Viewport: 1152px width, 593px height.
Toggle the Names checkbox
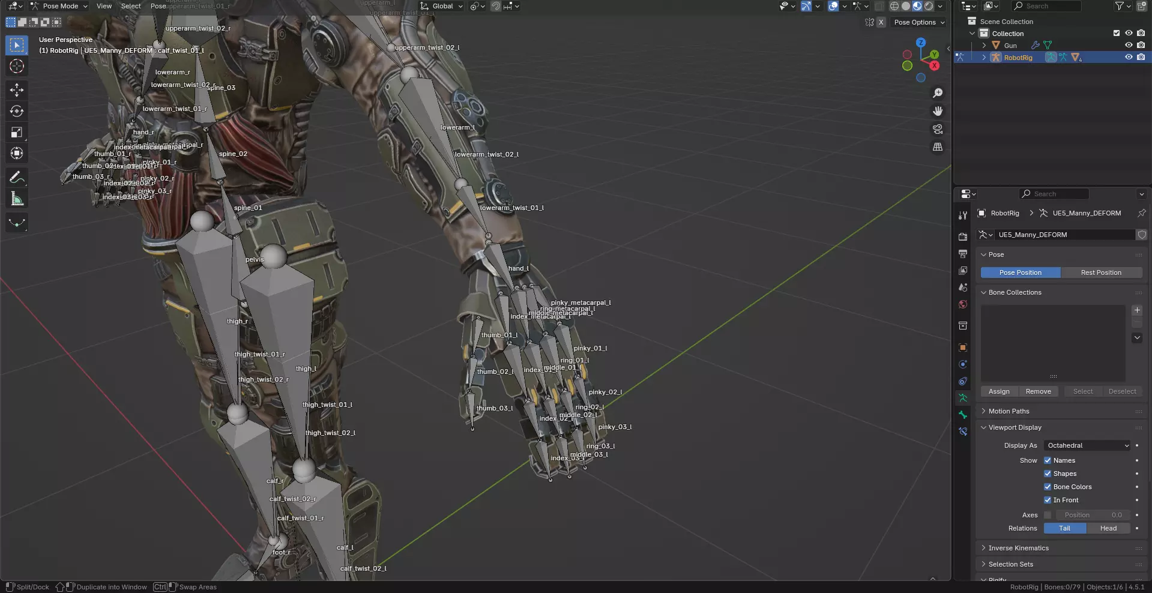click(1048, 460)
